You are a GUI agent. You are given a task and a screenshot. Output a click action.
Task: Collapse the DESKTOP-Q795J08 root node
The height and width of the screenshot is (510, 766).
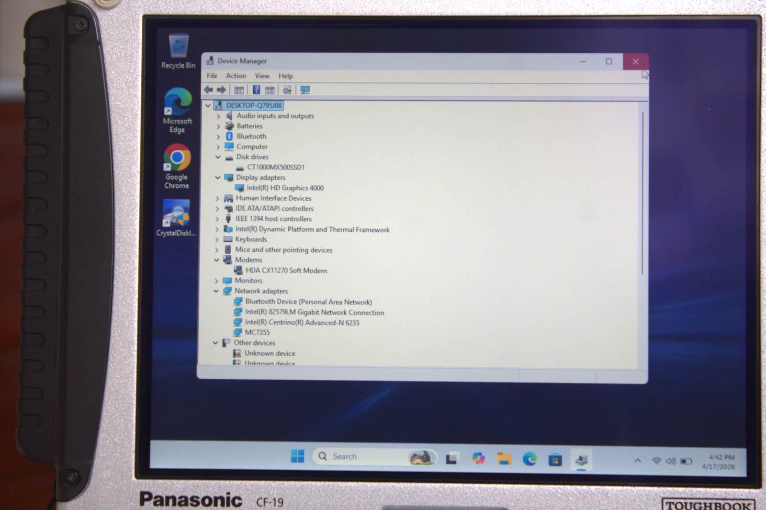(208, 105)
